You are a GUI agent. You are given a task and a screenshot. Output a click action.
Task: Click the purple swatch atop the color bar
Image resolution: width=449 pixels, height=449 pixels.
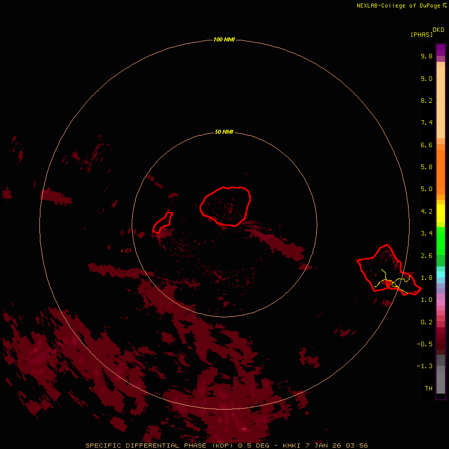click(x=441, y=50)
